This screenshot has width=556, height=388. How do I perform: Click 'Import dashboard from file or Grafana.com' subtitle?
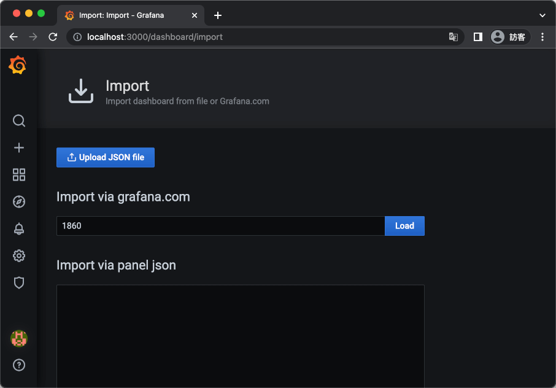click(x=187, y=101)
